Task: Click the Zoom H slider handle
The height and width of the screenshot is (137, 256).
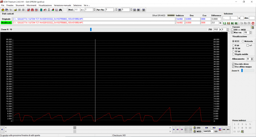Action: [91, 29]
